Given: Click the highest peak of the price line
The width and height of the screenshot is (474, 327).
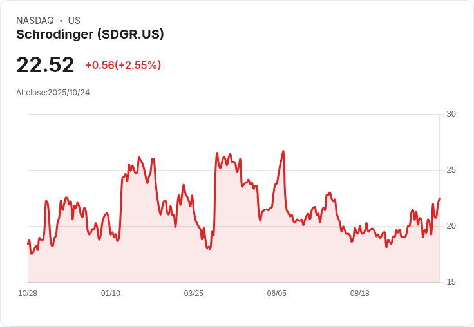Looking at the screenshot, I should (x=283, y=152).
